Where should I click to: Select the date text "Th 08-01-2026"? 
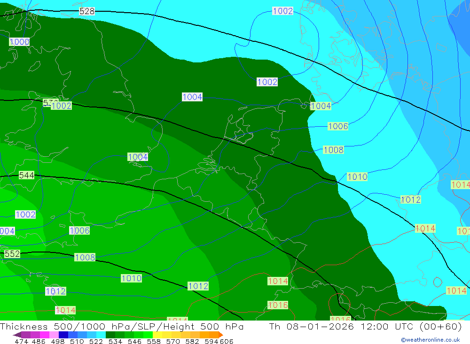click(312, 326)
